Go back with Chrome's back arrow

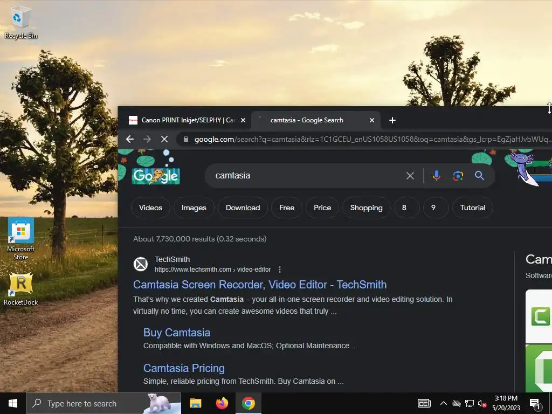click(x=130, y=139)
